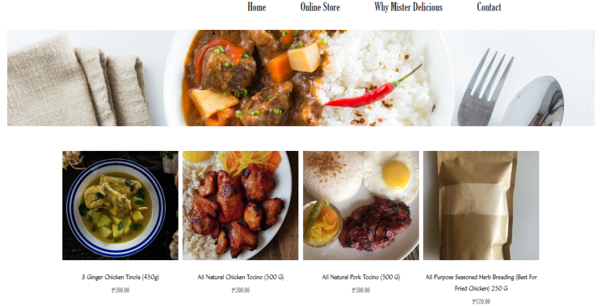Click the hero banner food image

click(301, 78)
